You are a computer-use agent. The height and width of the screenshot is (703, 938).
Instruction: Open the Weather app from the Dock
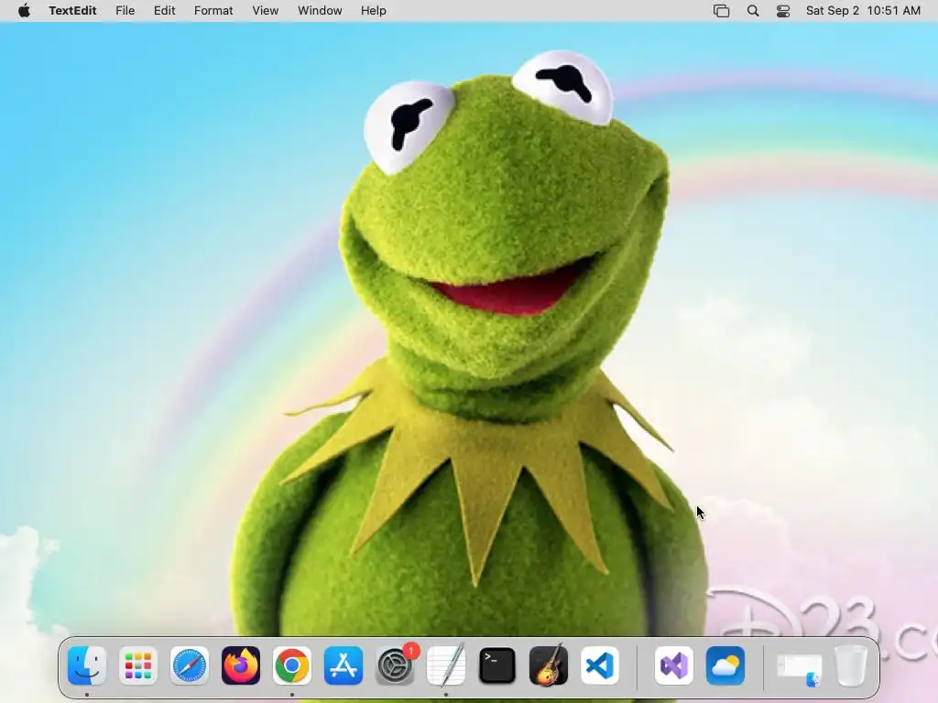click(x=725, y=665)
